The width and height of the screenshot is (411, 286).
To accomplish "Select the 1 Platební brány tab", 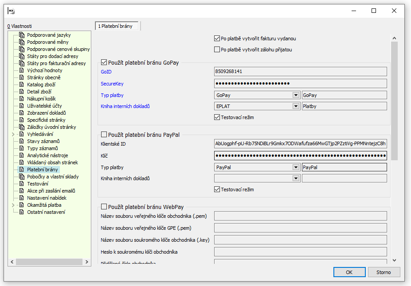I will (117, 26).
